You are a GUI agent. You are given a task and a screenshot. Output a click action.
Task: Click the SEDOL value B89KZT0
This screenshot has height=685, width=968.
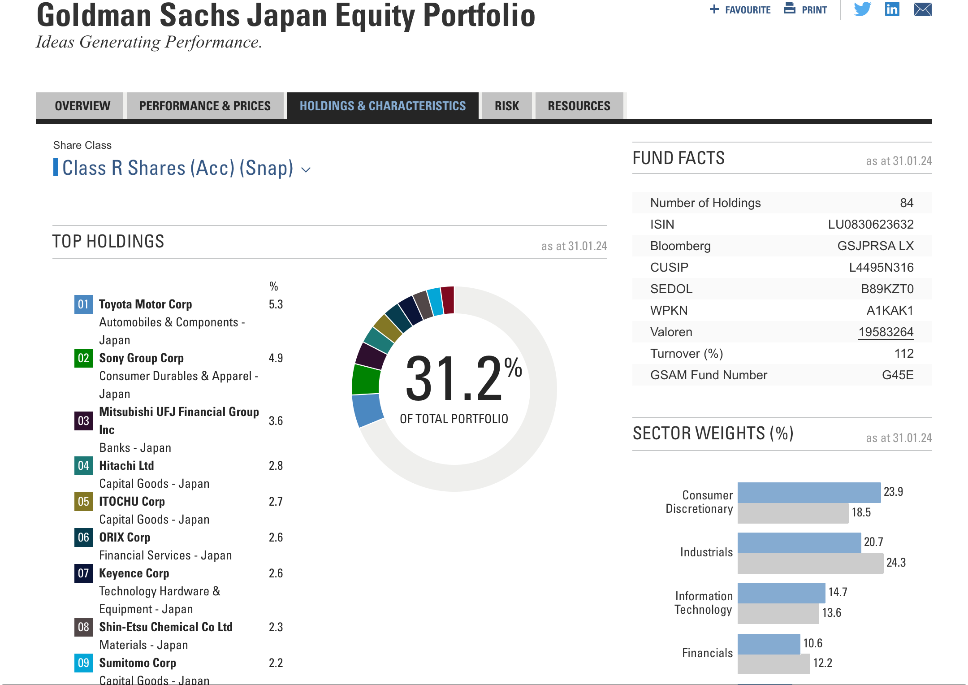coord(887,289)
